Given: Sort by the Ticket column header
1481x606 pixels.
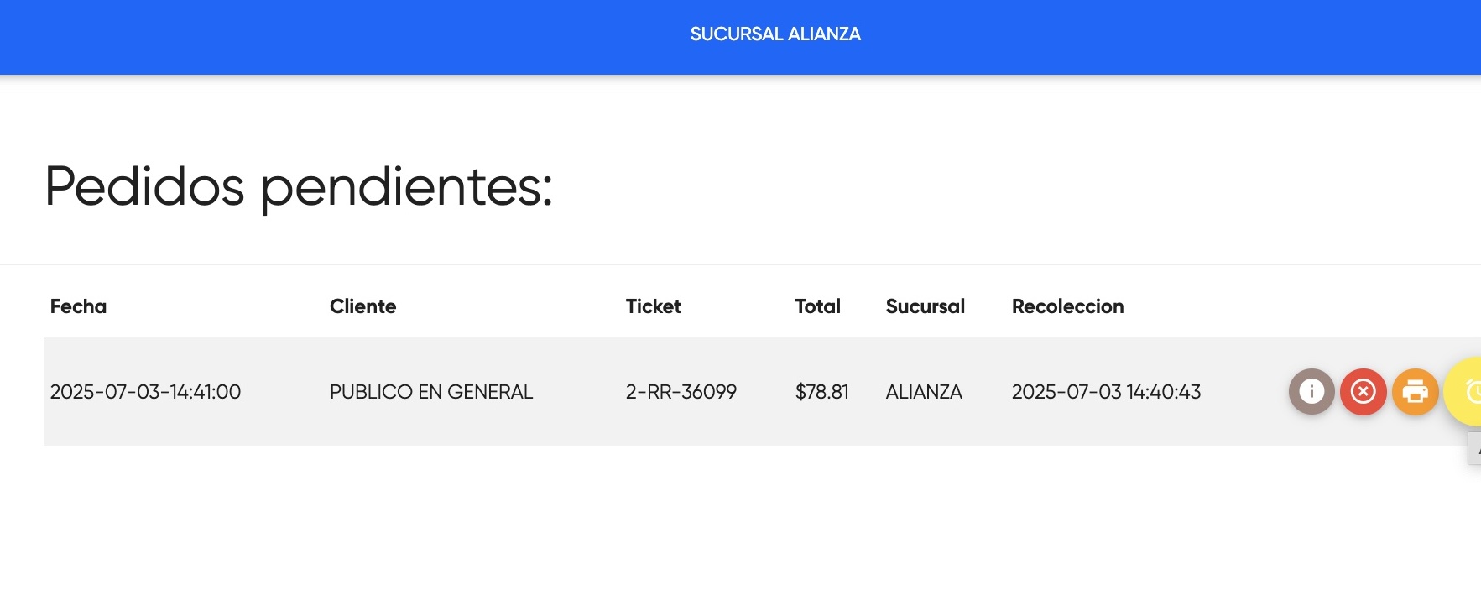Looking at the screenshot, I should click(x=652, y=306).
